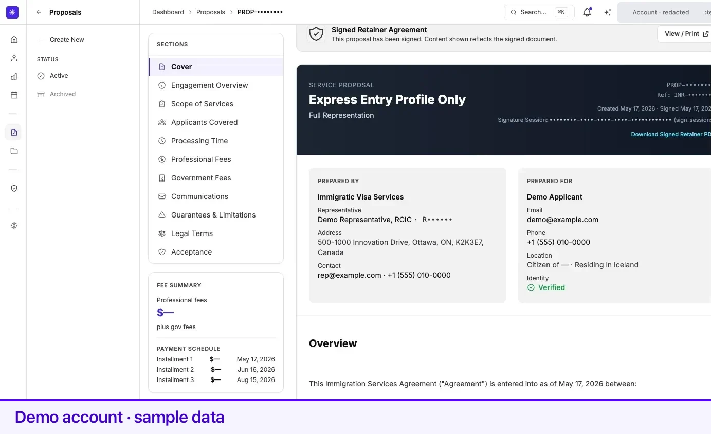Open Government Fees section
This screenshot has width=711, height=434.
(216, 178)
